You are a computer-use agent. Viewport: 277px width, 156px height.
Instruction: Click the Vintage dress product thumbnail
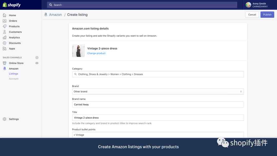click(x=78, y=51)
